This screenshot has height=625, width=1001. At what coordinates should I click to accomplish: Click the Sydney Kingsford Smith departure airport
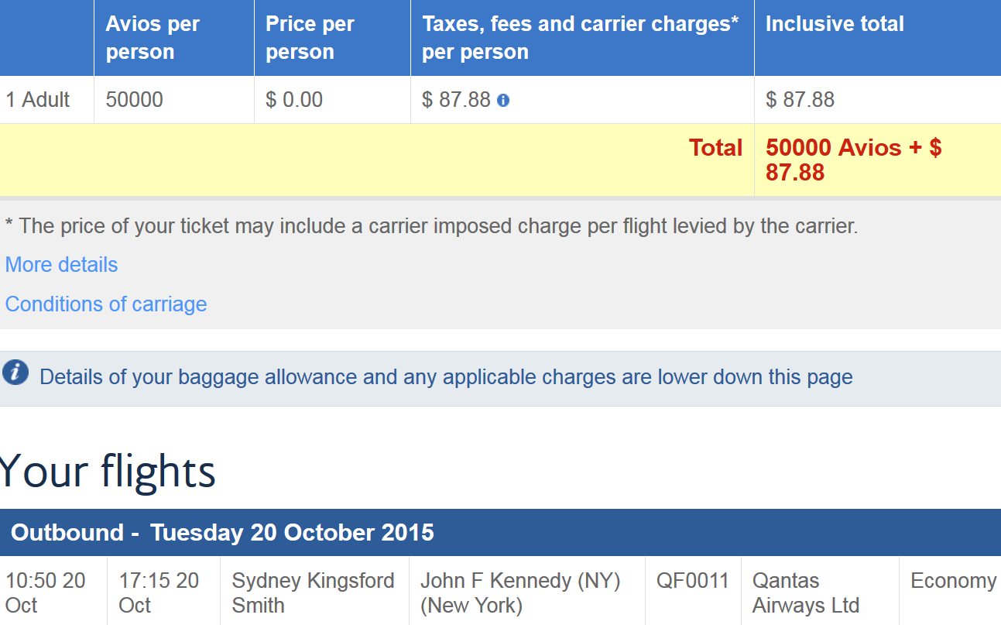point(313,592)
